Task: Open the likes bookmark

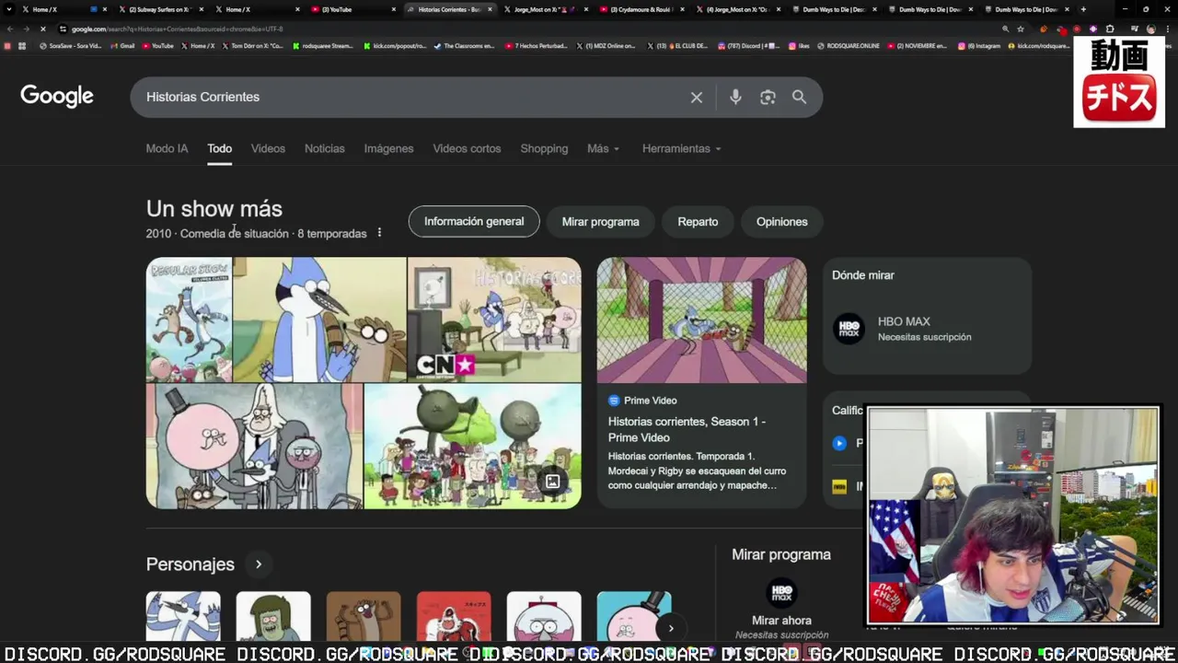Action: click(799, 46)
